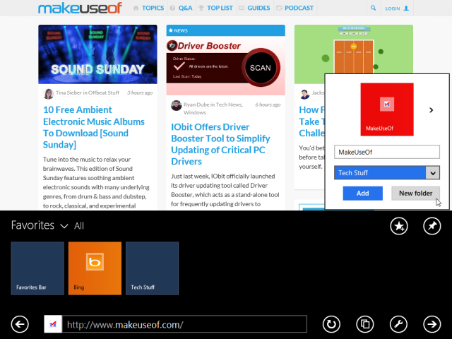This screenshot has width=452, height=339.
Task: Refresh the page with reload icon
Action: (331, 324)
